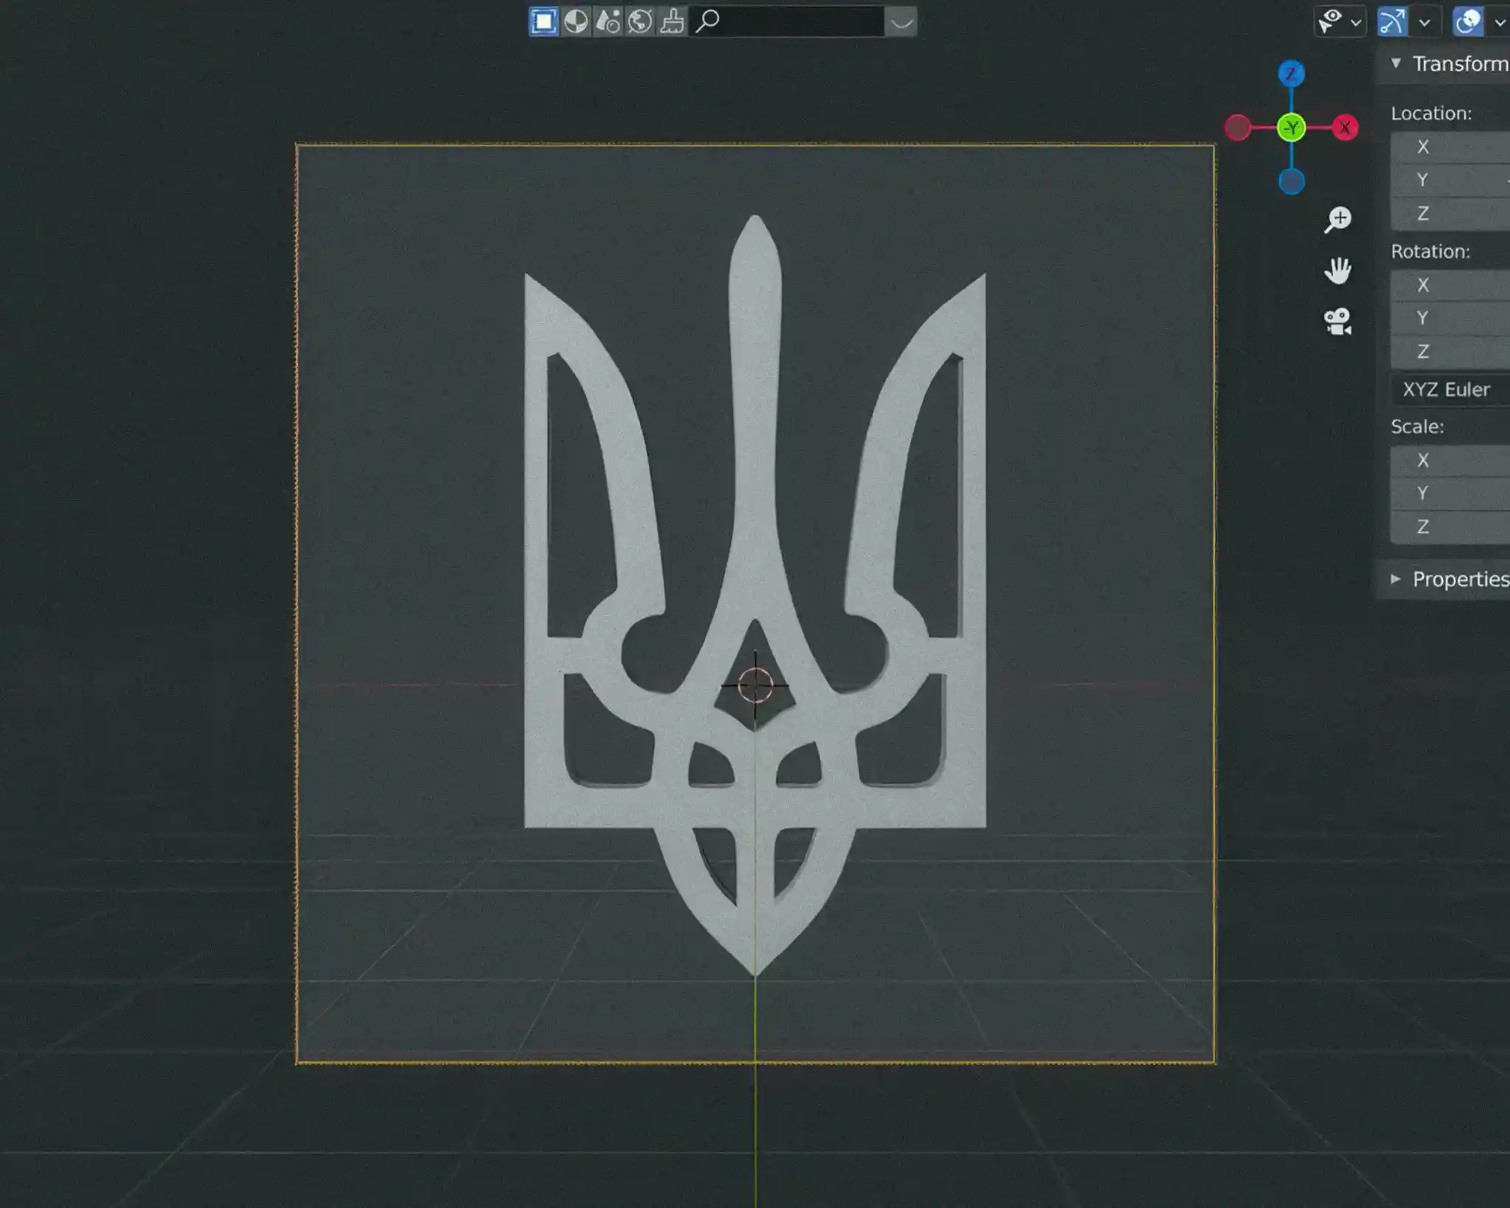
Task: Click the Scale Y field
Action: click(1450, 493)
